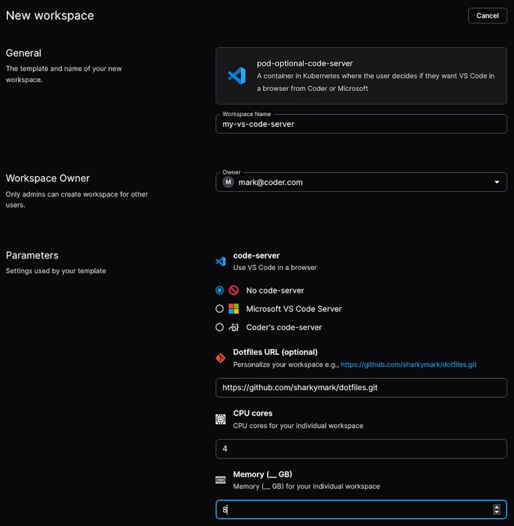This screenshot has height=526, width=514.
Task: Click the Microsoft logo icon
Action: 234,309
